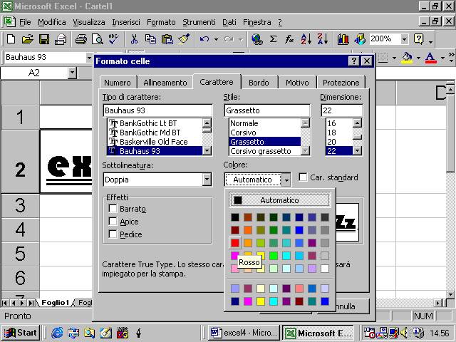Pick the white color swatch
The image size is (456, 342).
(x=325, y=269)
